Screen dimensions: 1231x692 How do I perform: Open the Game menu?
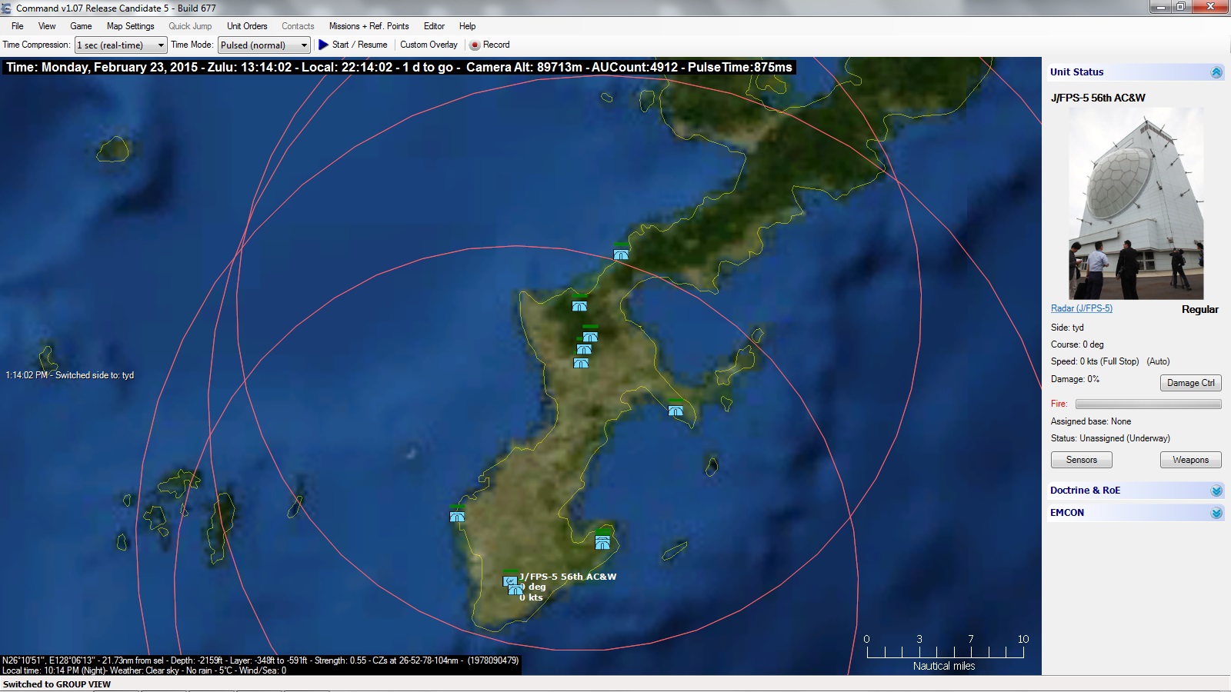tap(81, 26)
